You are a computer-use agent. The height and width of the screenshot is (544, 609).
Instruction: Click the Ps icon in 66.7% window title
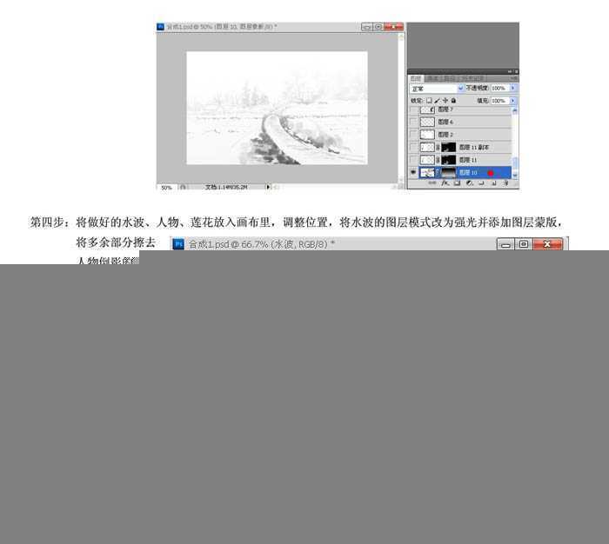pyautogui.click(x=178, y=244)
